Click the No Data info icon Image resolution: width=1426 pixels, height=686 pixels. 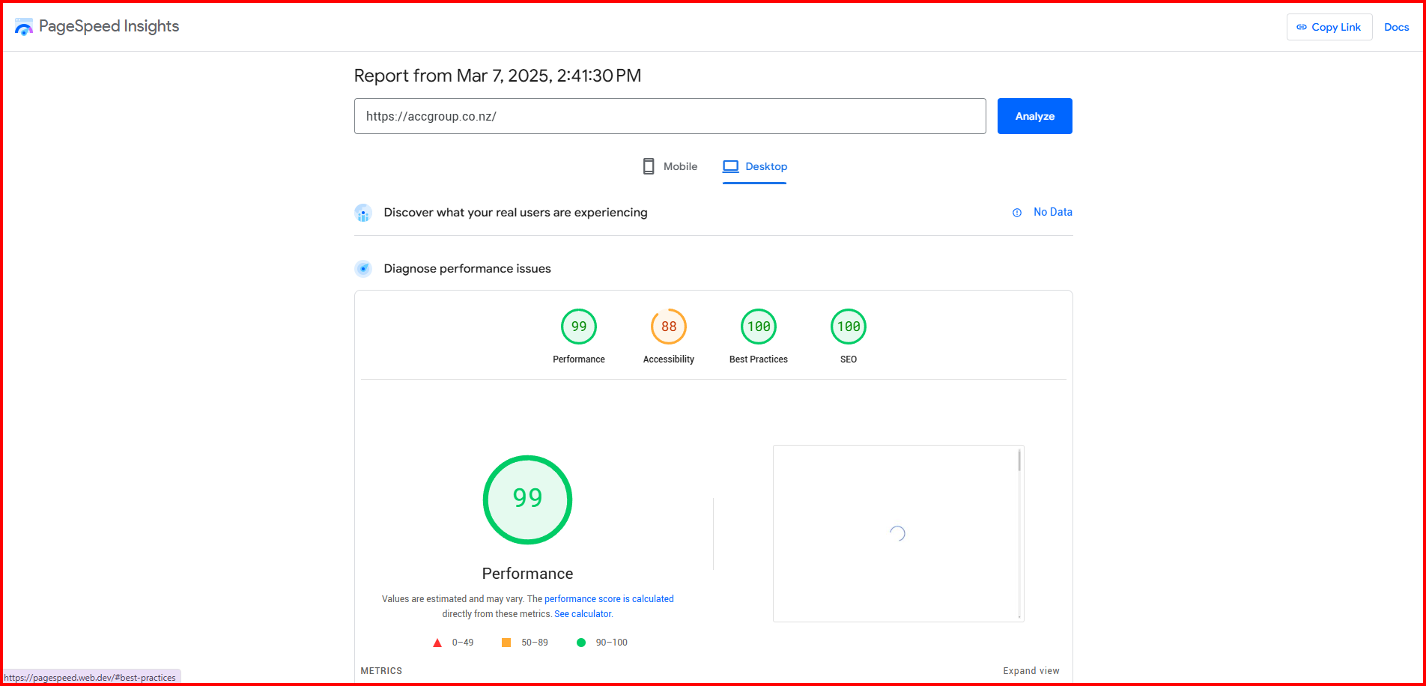click(x=1016, y=213)
